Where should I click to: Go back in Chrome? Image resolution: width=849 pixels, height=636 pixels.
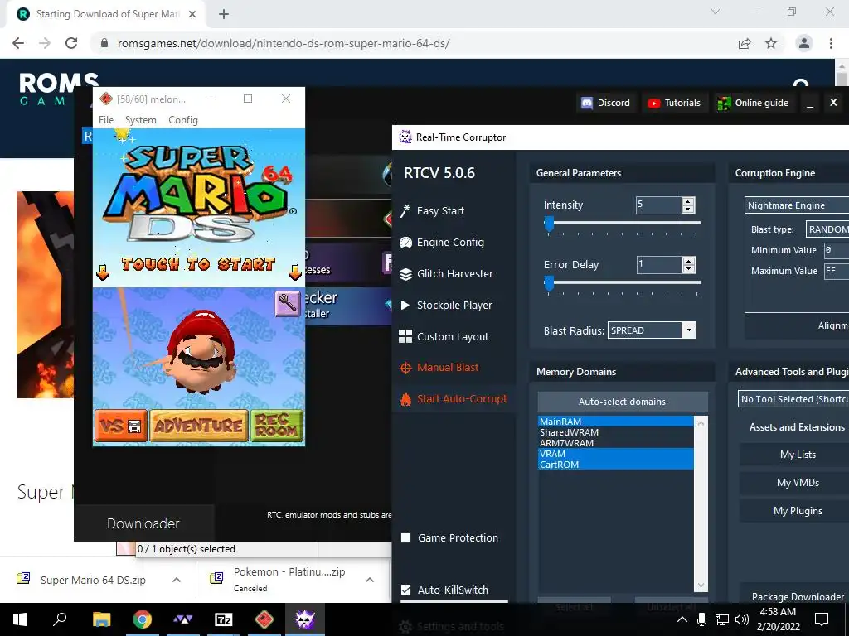(x=18, y=43)
